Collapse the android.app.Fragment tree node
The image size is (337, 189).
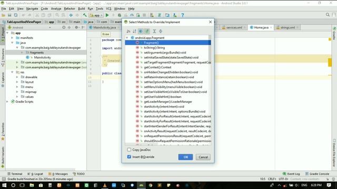[x=127, y=38]
